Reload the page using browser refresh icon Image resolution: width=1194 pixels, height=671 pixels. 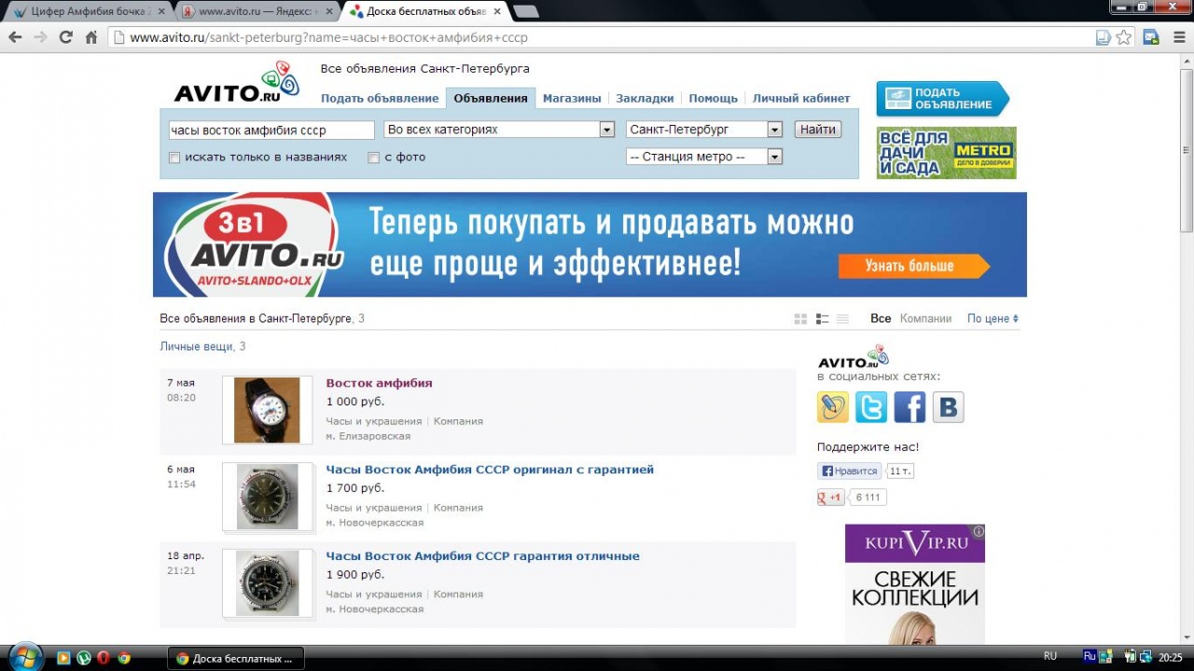coord(65,37)
